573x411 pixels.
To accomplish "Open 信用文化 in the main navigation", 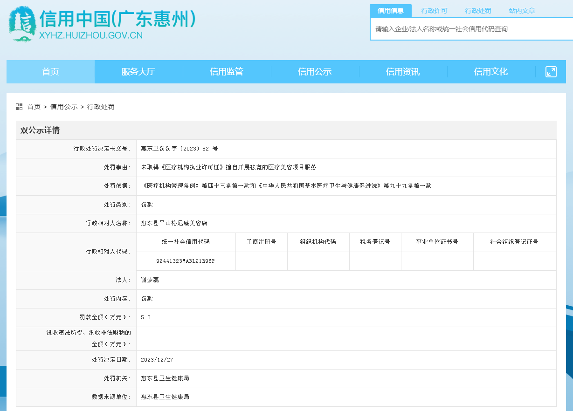I will tap(491, 72).
